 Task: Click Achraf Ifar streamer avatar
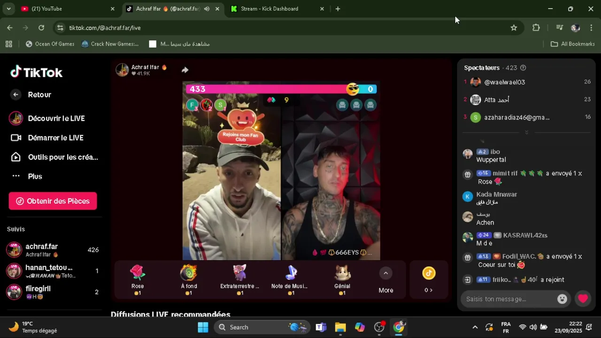[122, 70]
